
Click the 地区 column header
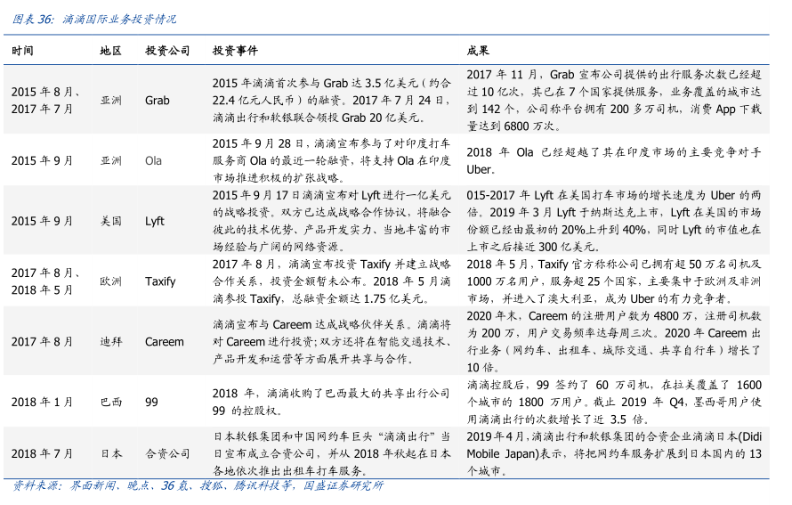coord(110,51)
